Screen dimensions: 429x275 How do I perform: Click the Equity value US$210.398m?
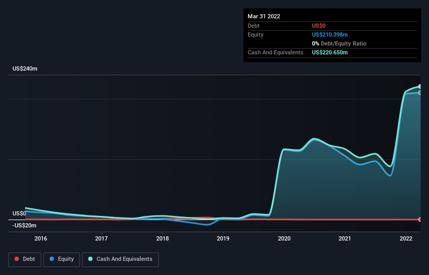coord(330,35)
